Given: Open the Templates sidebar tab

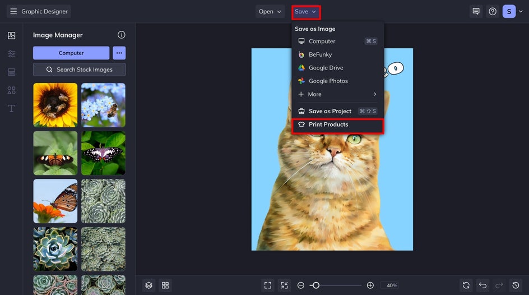Looking at the screenshot, I should click(x=11, y=72).
